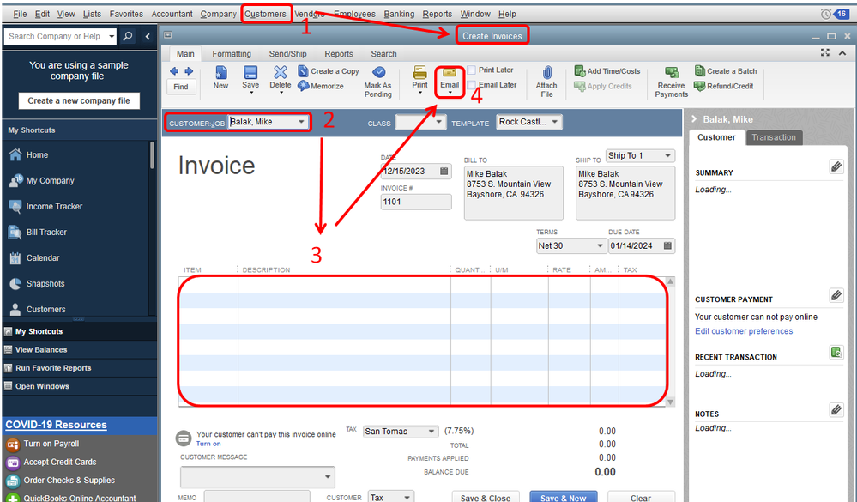857x502 pixels.
Task: Open the Terms Net 30 dropdown
Action: click(600, 246)
